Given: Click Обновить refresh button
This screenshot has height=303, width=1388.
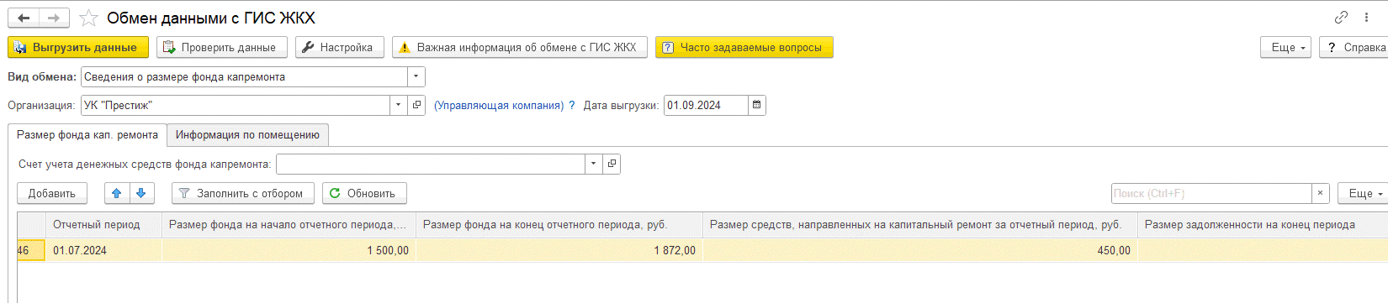Looking at the screenshot, I should pos(364,193).
